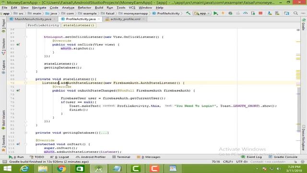
Task: Click the inspection eye icon atop editor scrollbar
Action: 298,30
